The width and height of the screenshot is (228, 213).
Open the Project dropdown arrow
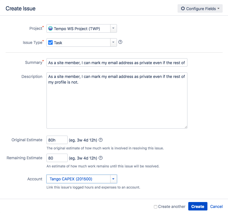pos(113,28)
